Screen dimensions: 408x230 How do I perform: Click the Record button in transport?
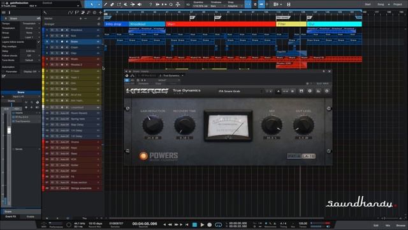coord(210,224)
